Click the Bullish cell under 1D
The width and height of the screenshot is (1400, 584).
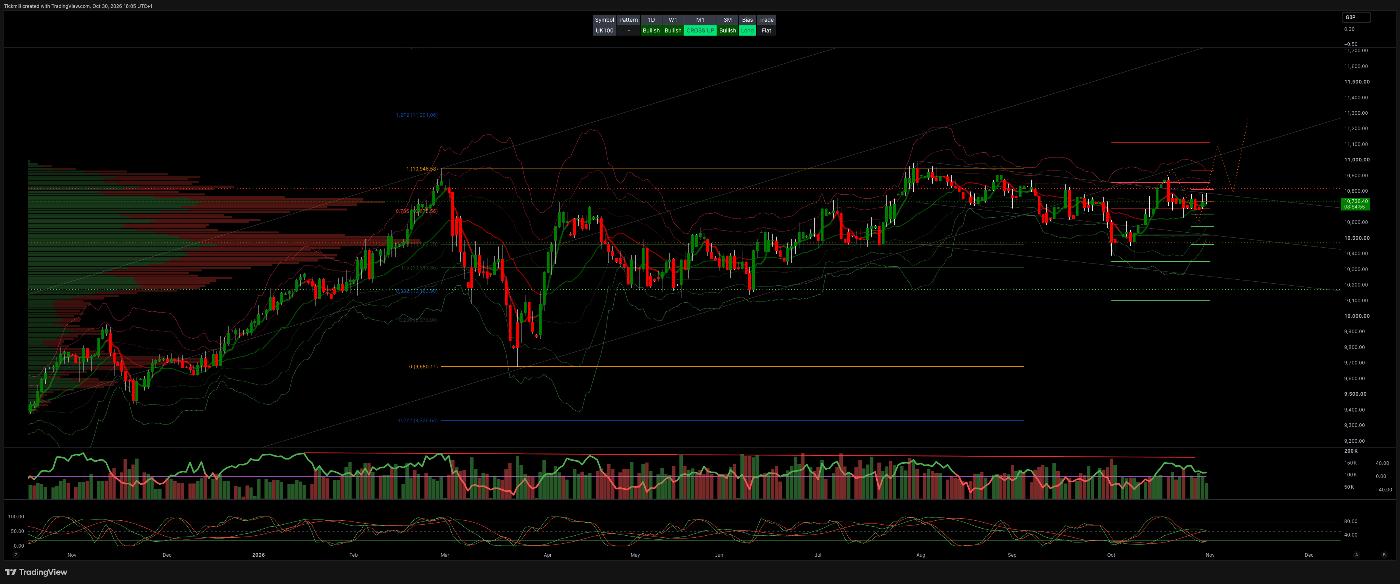pos(651,30)
